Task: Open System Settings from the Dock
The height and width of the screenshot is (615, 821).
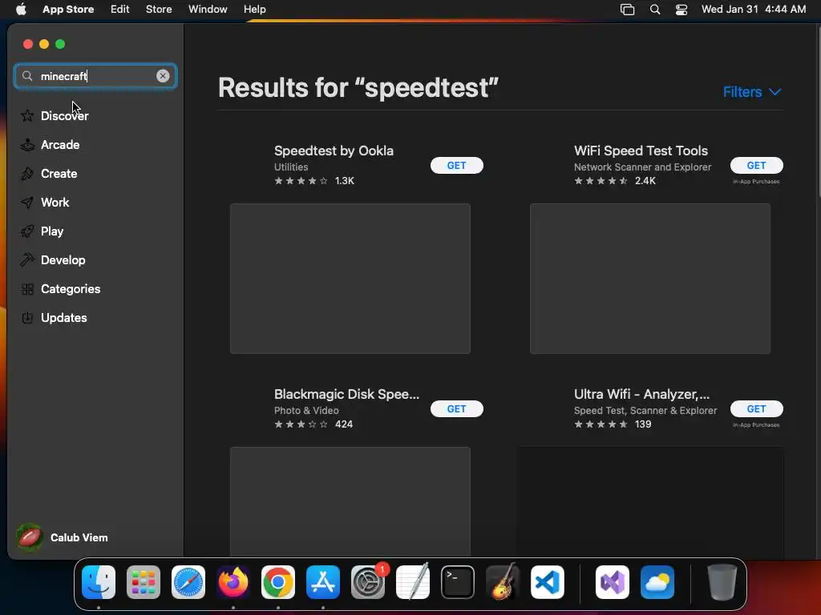Action: pyautogui.click(x=368, y=582)
